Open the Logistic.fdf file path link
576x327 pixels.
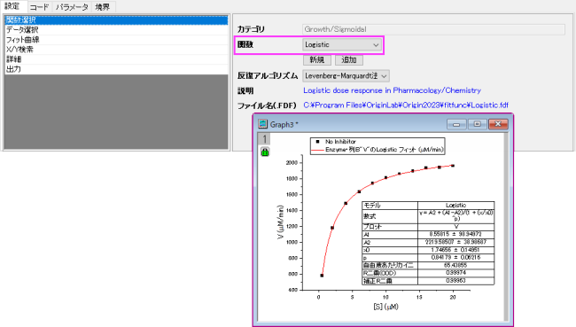(x=406, y=105)
